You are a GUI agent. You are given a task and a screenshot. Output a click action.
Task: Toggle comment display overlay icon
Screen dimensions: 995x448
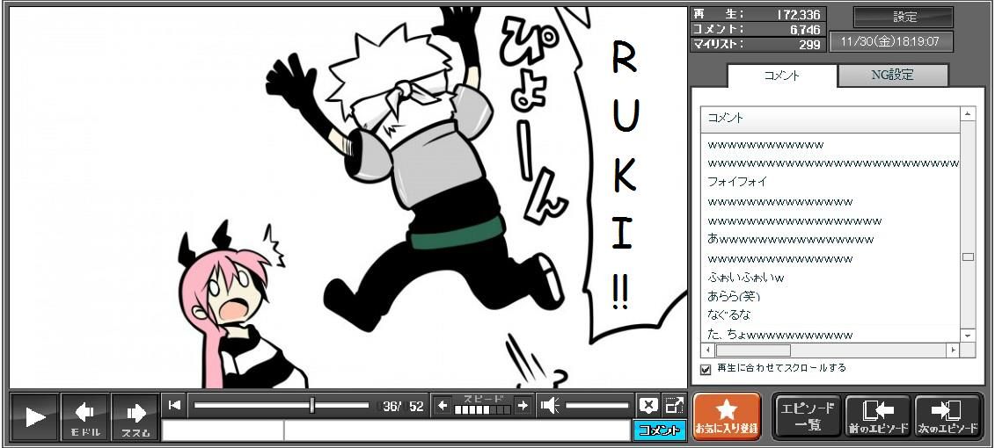click(648, 405)
